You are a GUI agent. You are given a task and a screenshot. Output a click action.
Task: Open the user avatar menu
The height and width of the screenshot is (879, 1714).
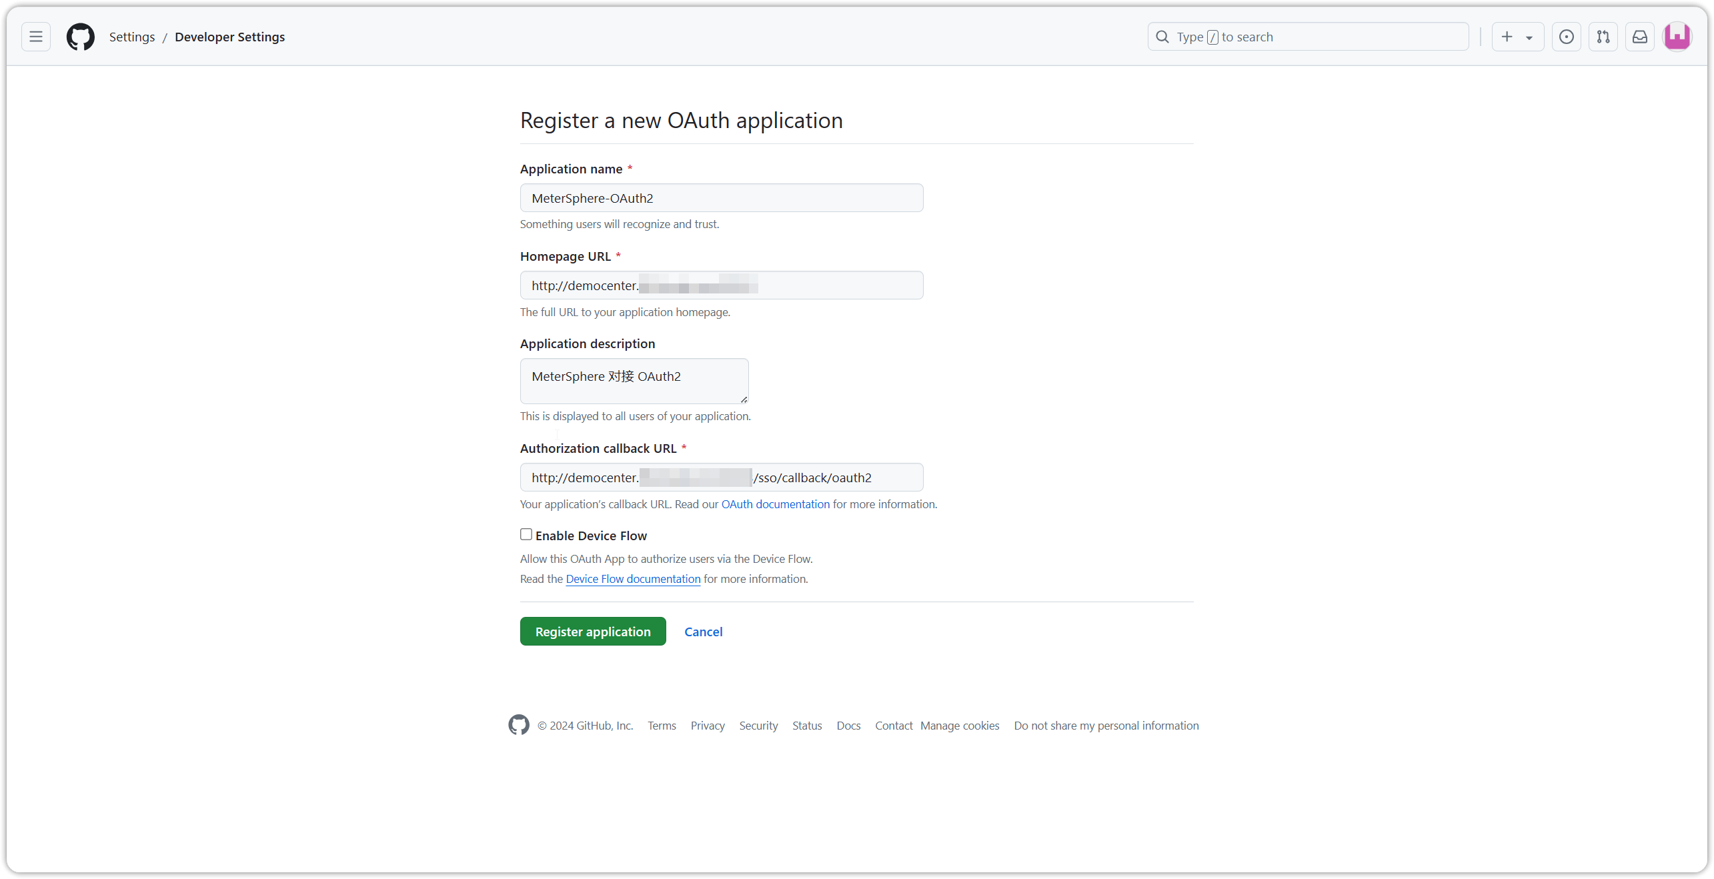(x=1677, y=37)
